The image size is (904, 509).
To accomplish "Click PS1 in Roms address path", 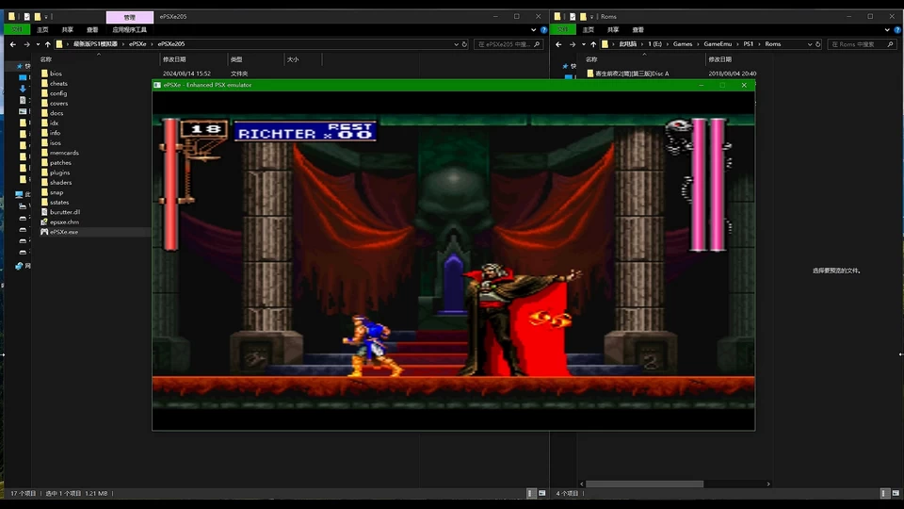I will click(x=748, y=44).
